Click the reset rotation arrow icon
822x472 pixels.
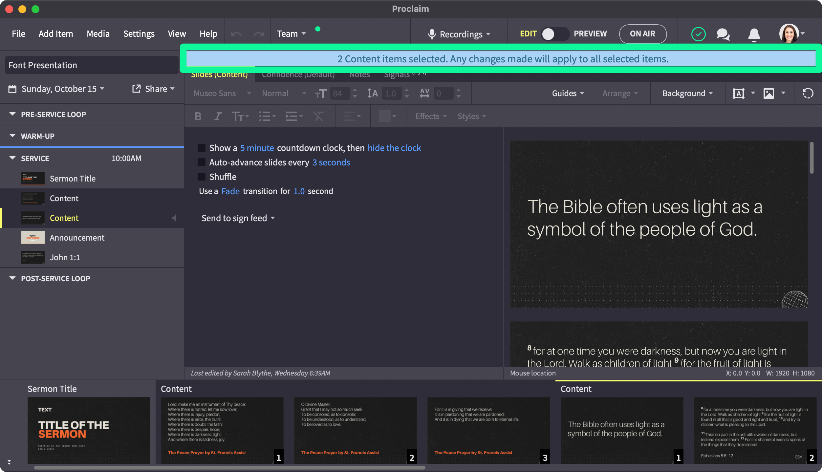(808, 94)
